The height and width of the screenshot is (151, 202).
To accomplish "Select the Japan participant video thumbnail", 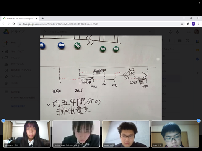I will (125, 134).
